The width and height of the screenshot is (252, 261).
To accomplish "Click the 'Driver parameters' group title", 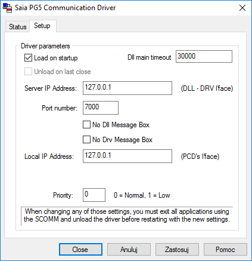I will pos(45,46).
